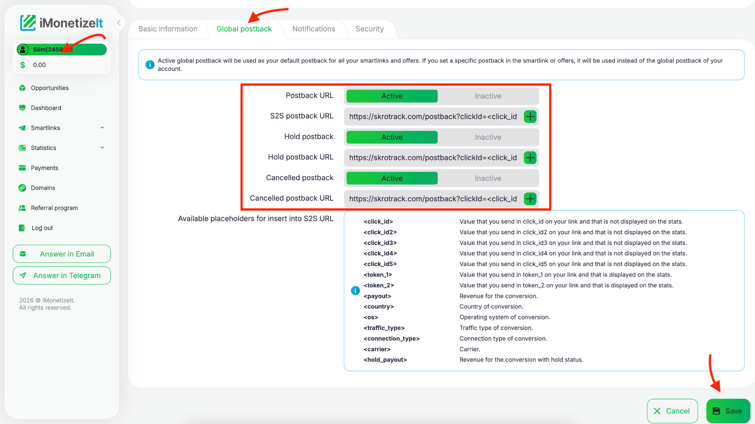This screenshot has height=424, width=755.
Task: Click the Statistics chart icon
Action: (x=22, y=148)
